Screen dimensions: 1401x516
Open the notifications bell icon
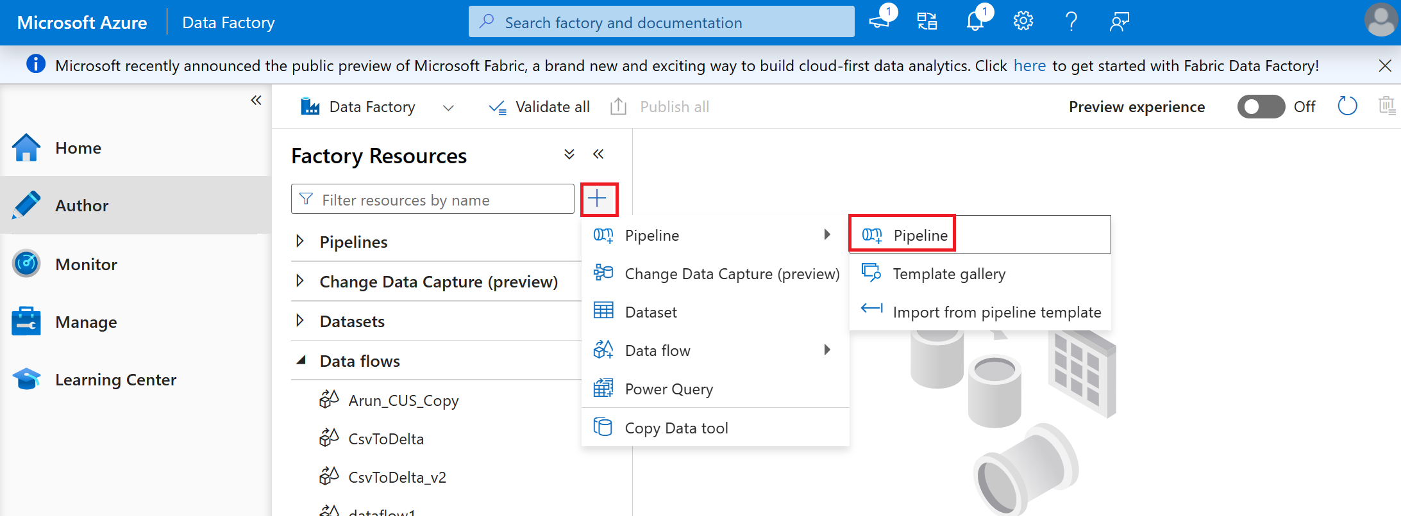(975, 21)
